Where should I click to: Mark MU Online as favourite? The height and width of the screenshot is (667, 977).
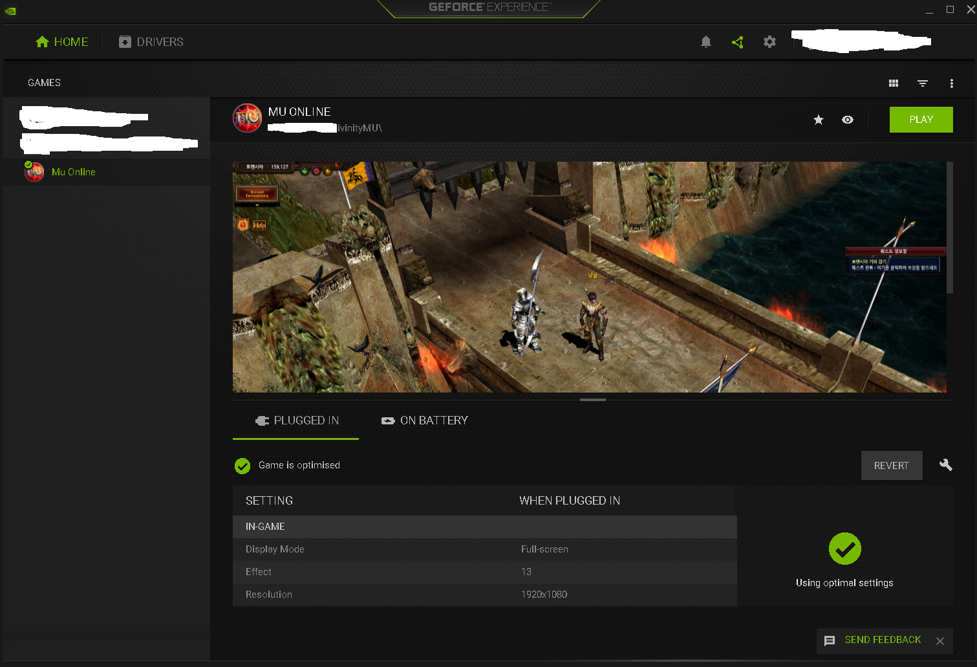pos(819,120)
